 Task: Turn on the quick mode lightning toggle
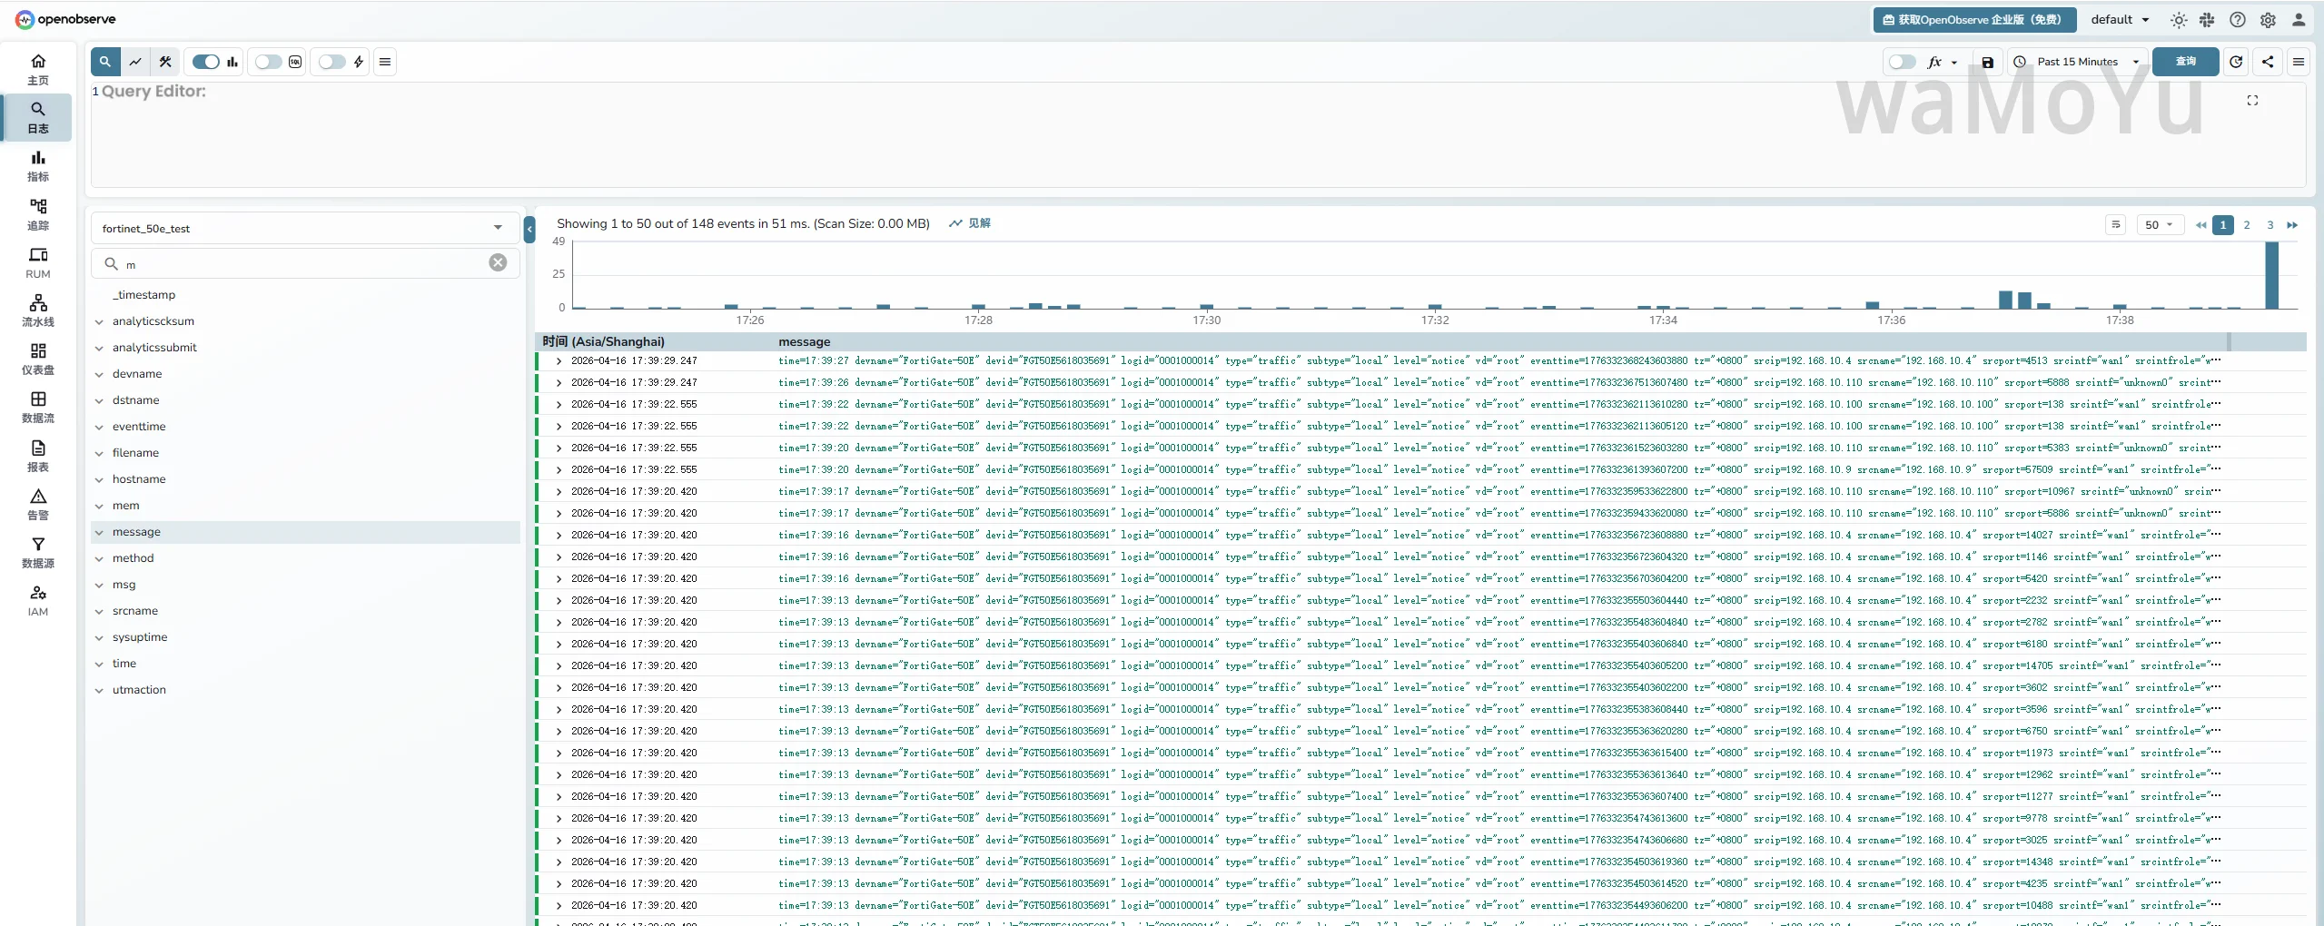(x=332, y=62)
